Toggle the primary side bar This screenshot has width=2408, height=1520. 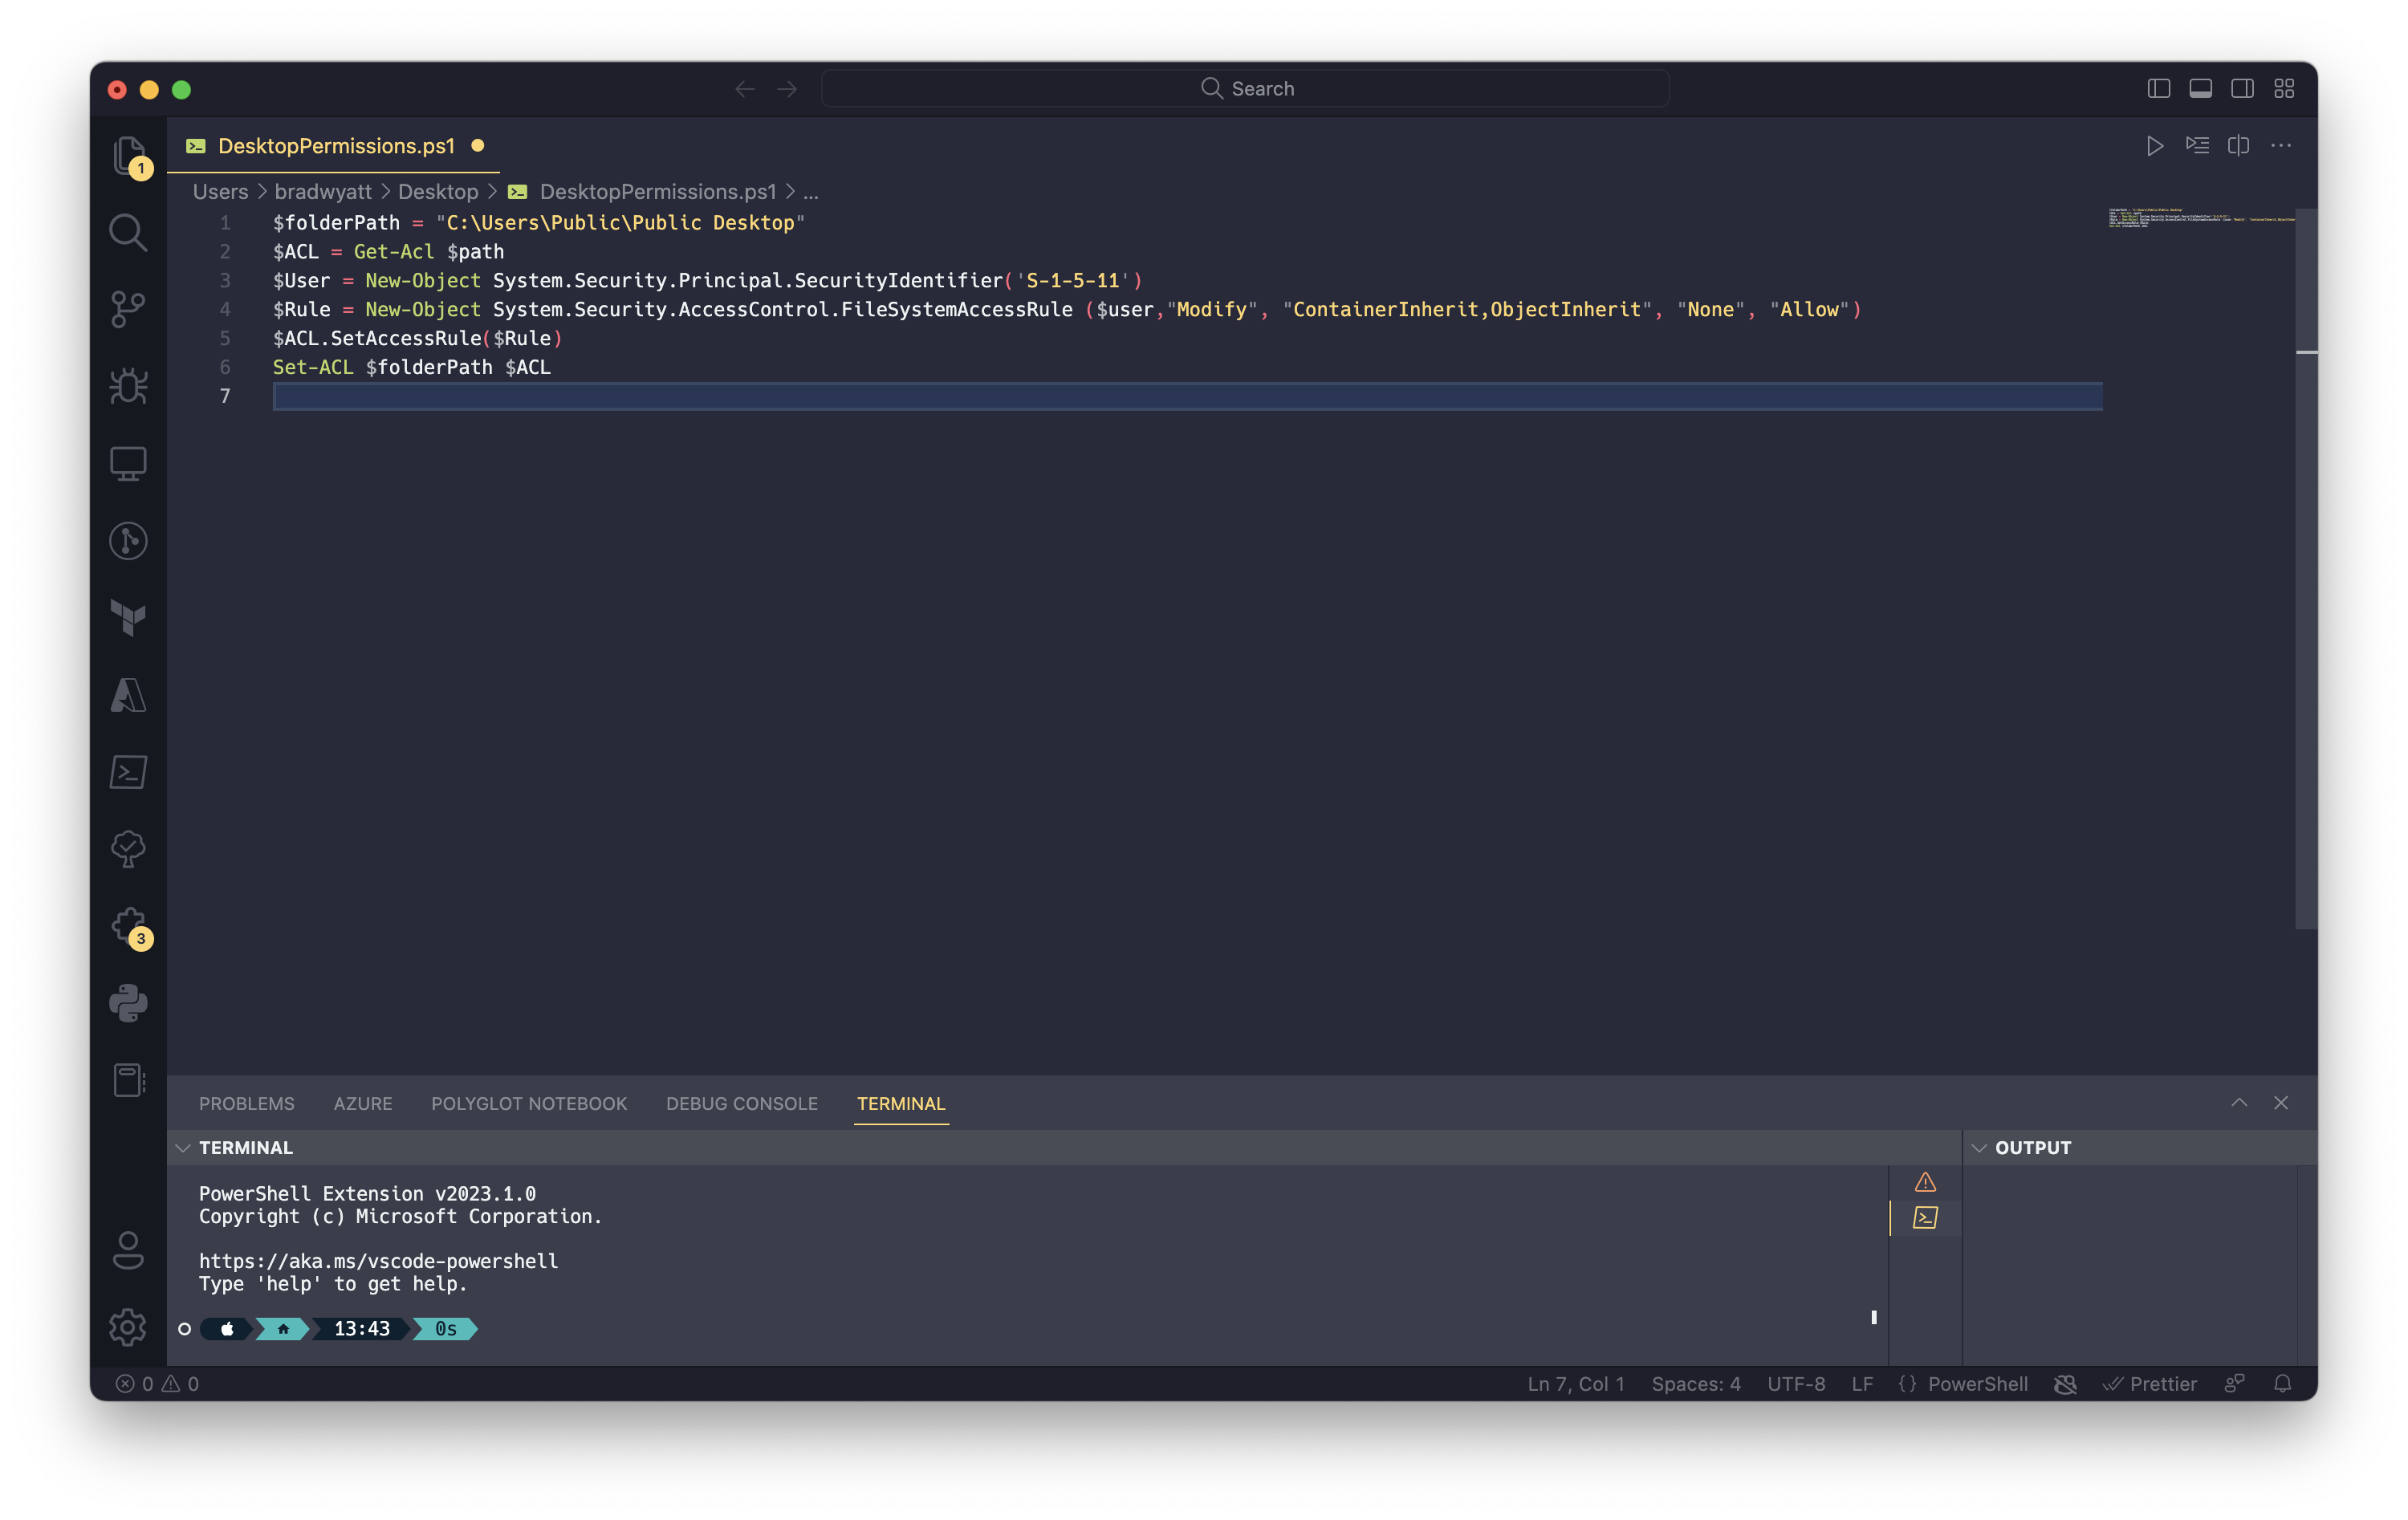pyautogui.click(x=2159, y=89)
